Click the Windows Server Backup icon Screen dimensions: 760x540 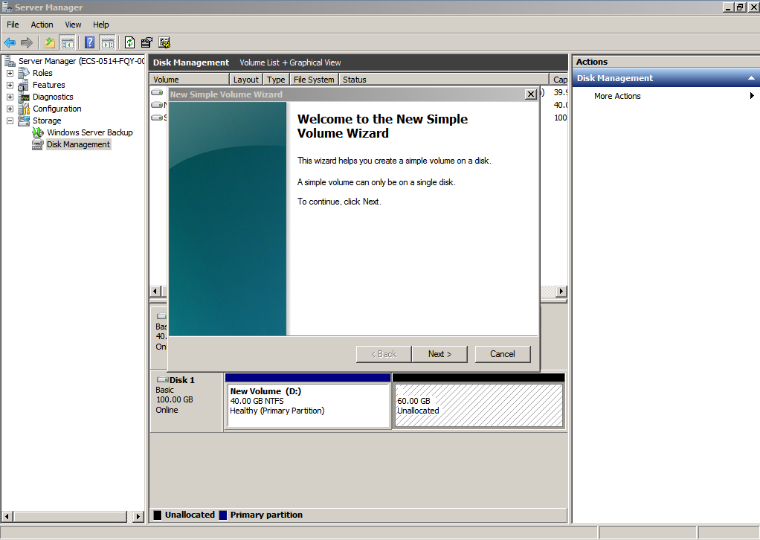[38, 132]
